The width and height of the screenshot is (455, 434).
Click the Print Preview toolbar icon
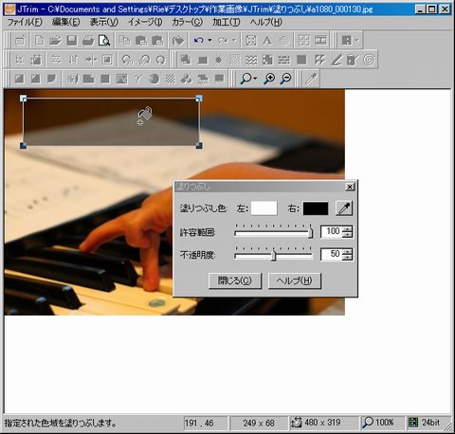click(104, 41)
